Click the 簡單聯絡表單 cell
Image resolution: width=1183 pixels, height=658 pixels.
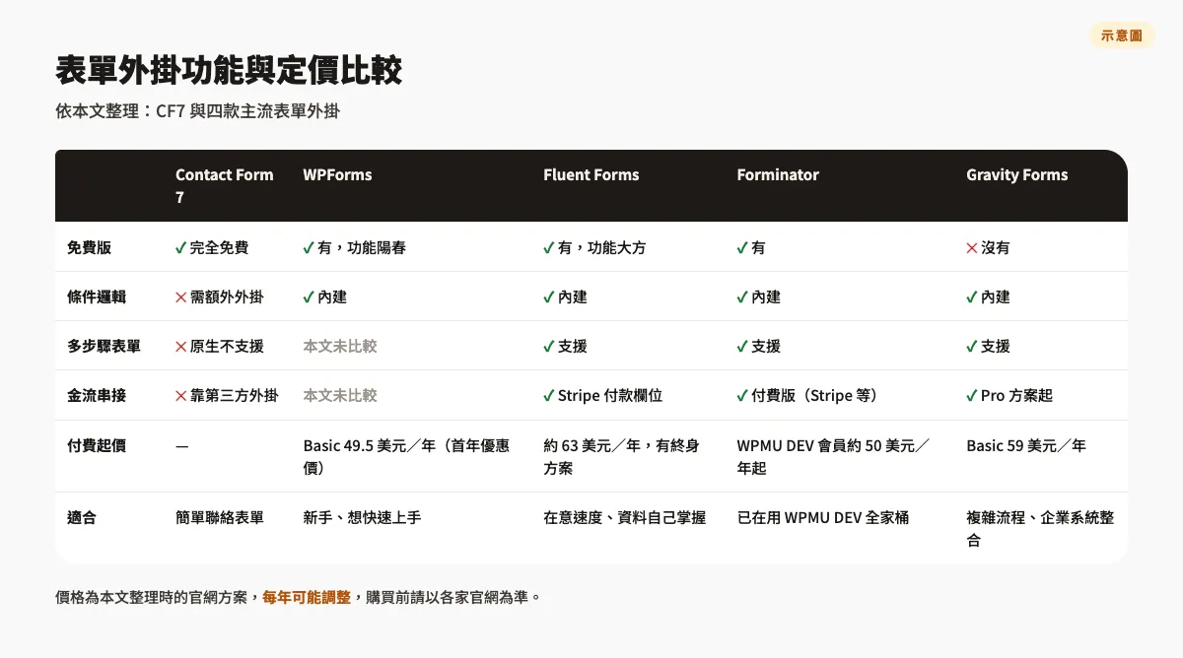pos(220,517)
